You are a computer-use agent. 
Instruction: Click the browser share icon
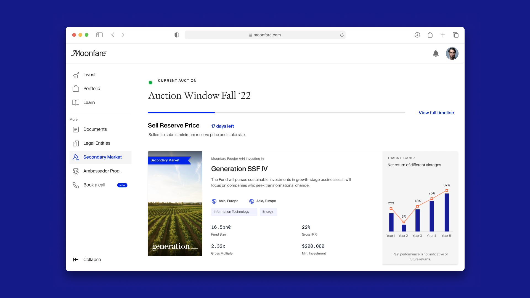tap(430, 35)
